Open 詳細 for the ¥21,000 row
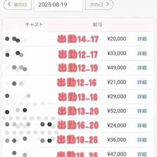Screen dimensions: 157x157 coord(142,82)
